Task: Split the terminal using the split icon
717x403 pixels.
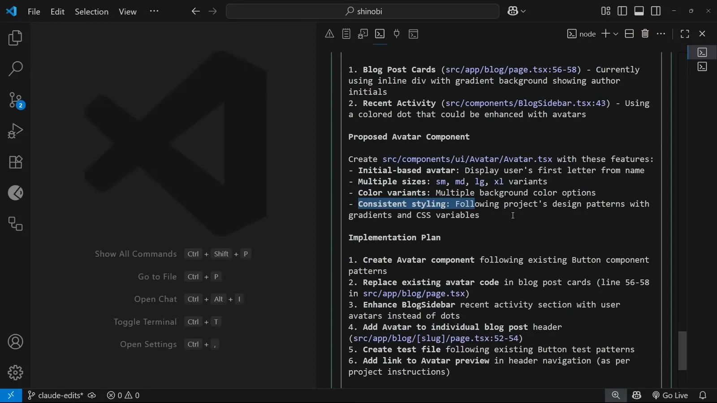Action: (x=629, y=34)
